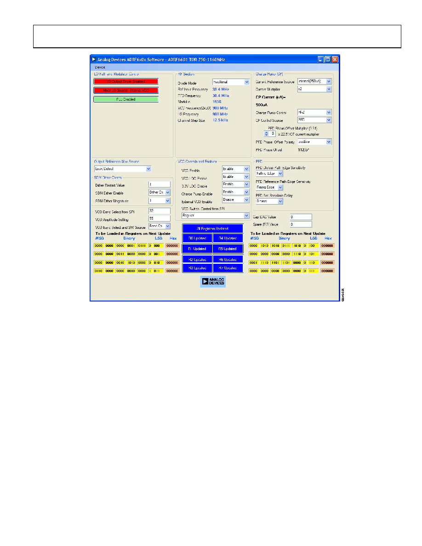Open the PFD Phase Offset Polarity dropdown
422x546 pixels.
point(314,142)
